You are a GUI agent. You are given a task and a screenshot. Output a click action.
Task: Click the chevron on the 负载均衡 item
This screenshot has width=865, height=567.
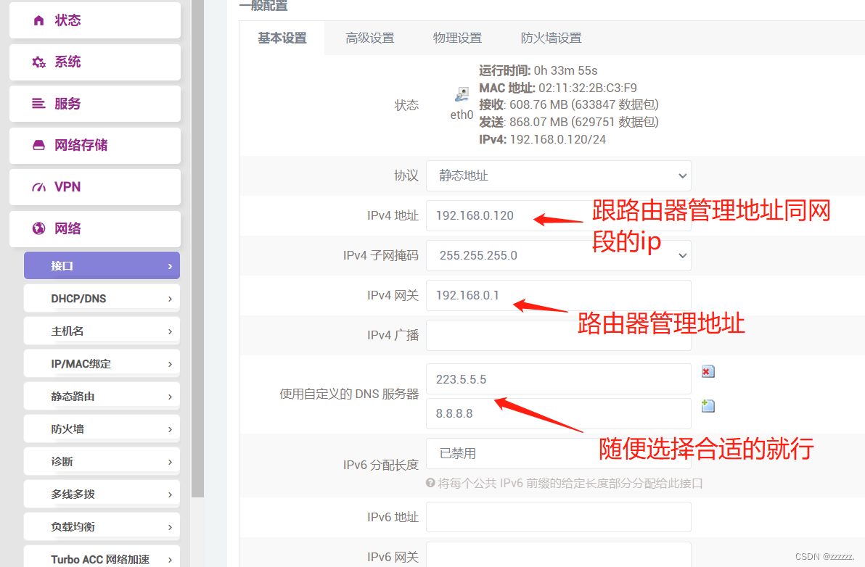(170, 527)
